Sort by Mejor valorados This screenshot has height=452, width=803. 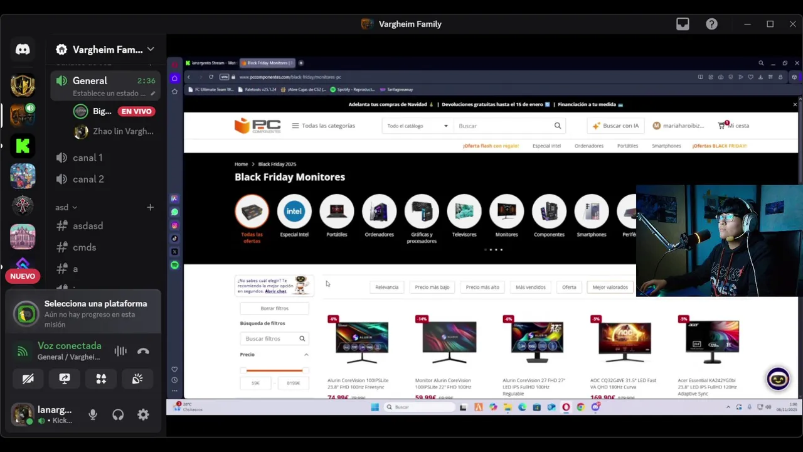pos(610,287)
